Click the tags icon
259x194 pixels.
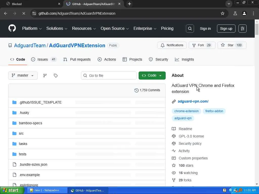click(x=56, y=75)
